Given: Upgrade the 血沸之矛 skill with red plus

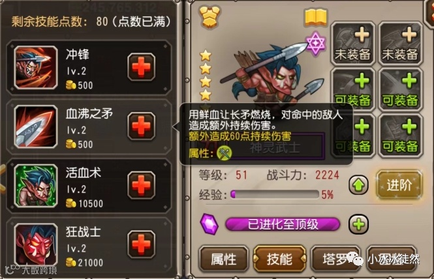Looking at the screenshot, I should click(x=141, y=126).
